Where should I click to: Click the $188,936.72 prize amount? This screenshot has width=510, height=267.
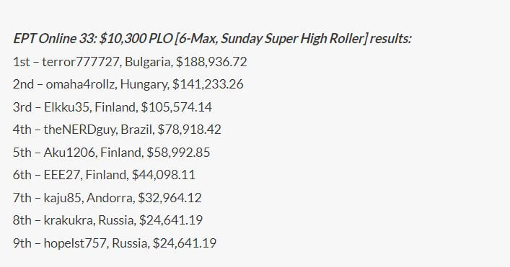pyautogui.click(x=211, y=62)
